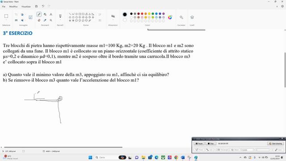Open the Cocreator tool
Viewport: 286px width, 161px height.
point(181,17)
